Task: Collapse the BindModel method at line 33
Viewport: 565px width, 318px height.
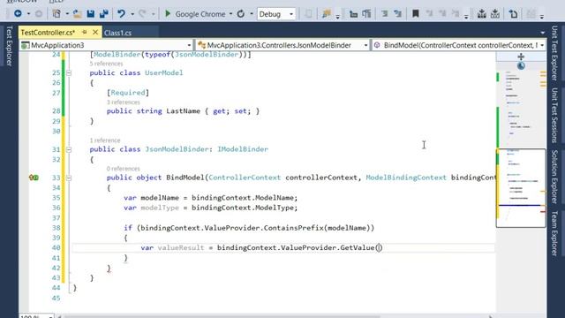Action: pyautogui.click(x=69, y=178)
